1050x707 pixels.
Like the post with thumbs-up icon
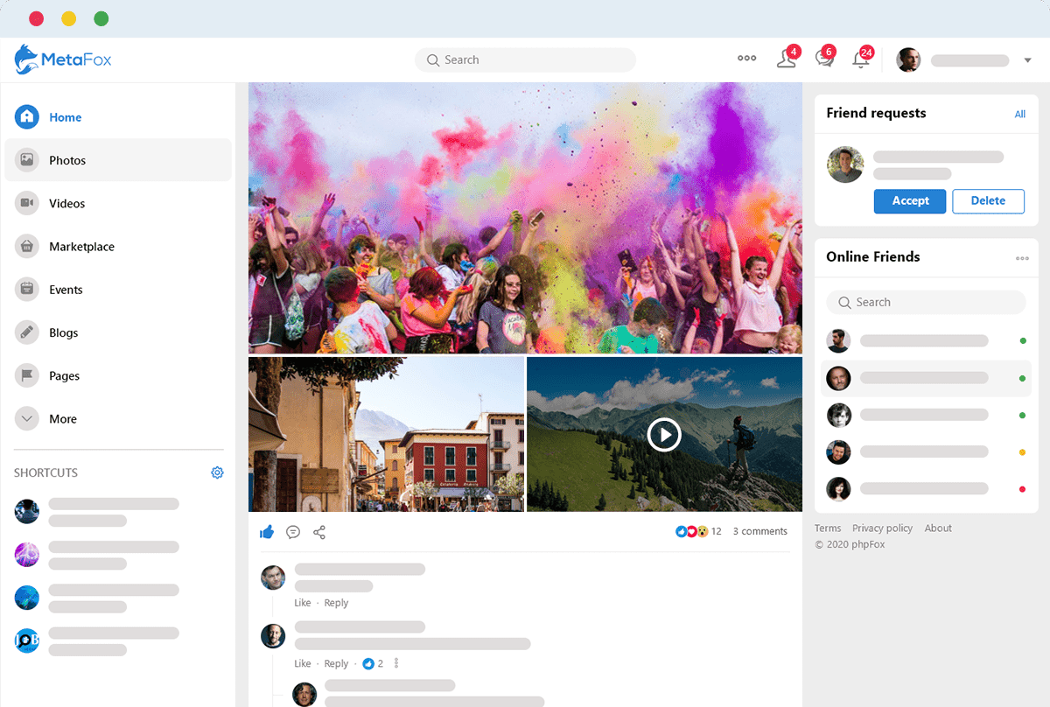(267, 532)
